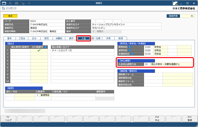This screenshot has height=127, width=198.
Task: Click 得意先略称 field
Action: 47,32
